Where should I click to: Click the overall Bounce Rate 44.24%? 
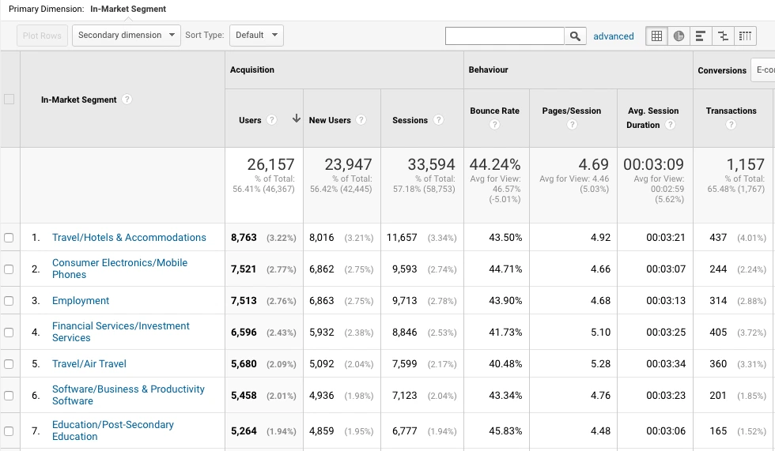495,164
